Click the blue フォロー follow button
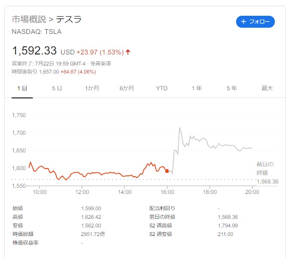The width and height of the screenshot is (293, 258). (255, 21)
